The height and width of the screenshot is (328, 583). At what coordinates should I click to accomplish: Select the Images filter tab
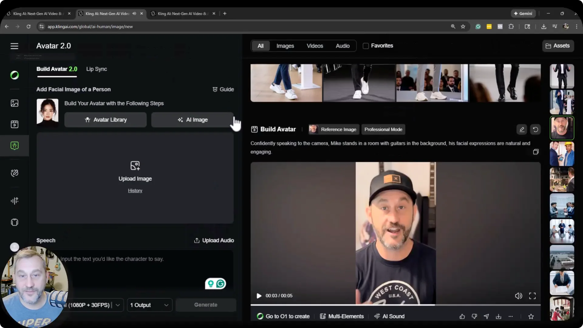(x=285, y=46)
